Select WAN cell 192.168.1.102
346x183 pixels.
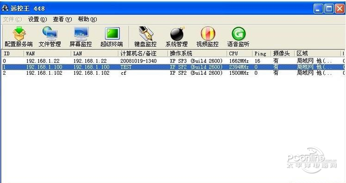point(44,73)
